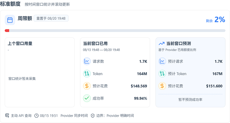The image size is (230, 123).
Task: Click the 08/15 19:51 sync timestamp
Action: coord(49,116)
